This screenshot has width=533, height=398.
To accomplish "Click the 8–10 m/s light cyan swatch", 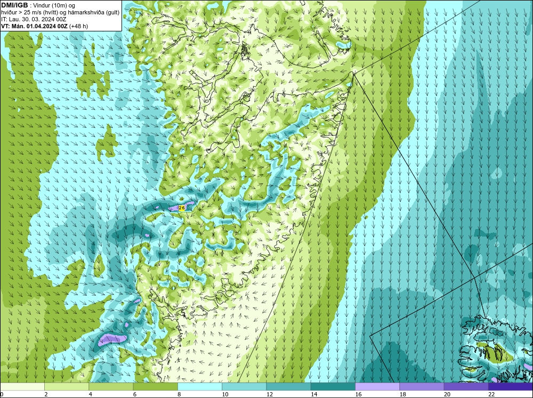I will tap(200, 387).
